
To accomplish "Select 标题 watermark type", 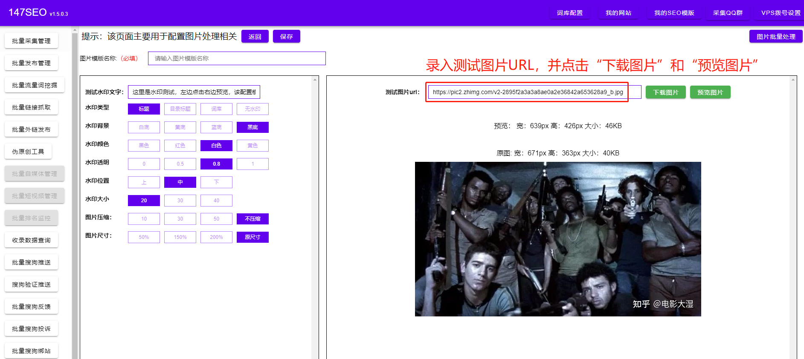I will pyautogui.click(x=144, y=109).
